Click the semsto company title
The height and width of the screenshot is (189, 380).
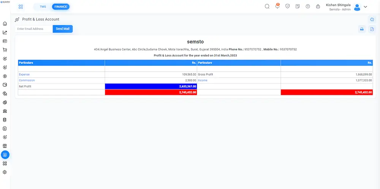click(195, 42)
